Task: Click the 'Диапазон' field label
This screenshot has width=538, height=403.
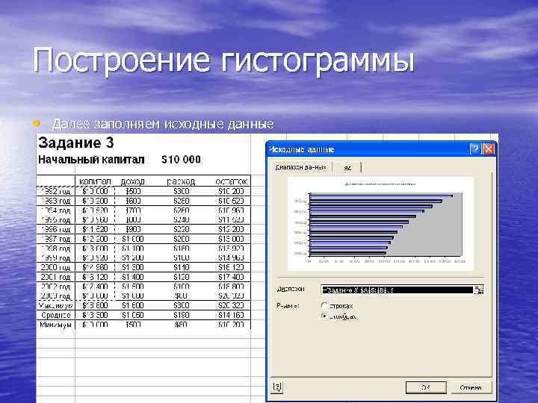Action: coord(290,290)
